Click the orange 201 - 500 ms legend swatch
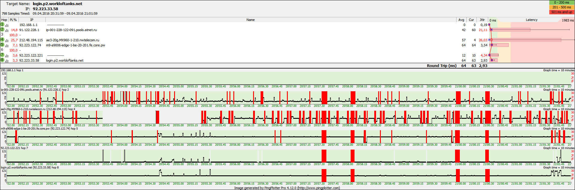The image size is (575, 190). [x=562, y=7]
